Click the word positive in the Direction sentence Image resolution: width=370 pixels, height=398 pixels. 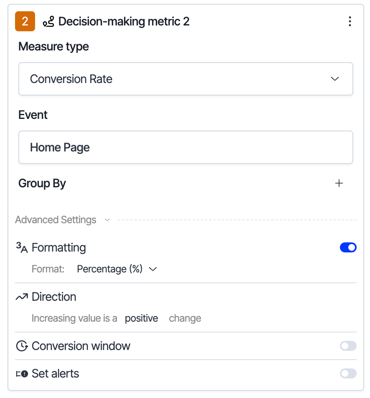141,318
